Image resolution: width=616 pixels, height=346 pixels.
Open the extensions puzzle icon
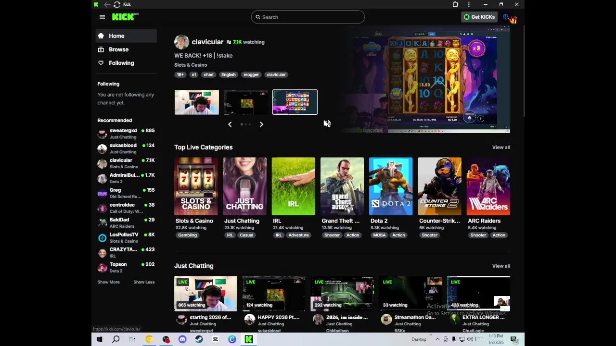455,4
